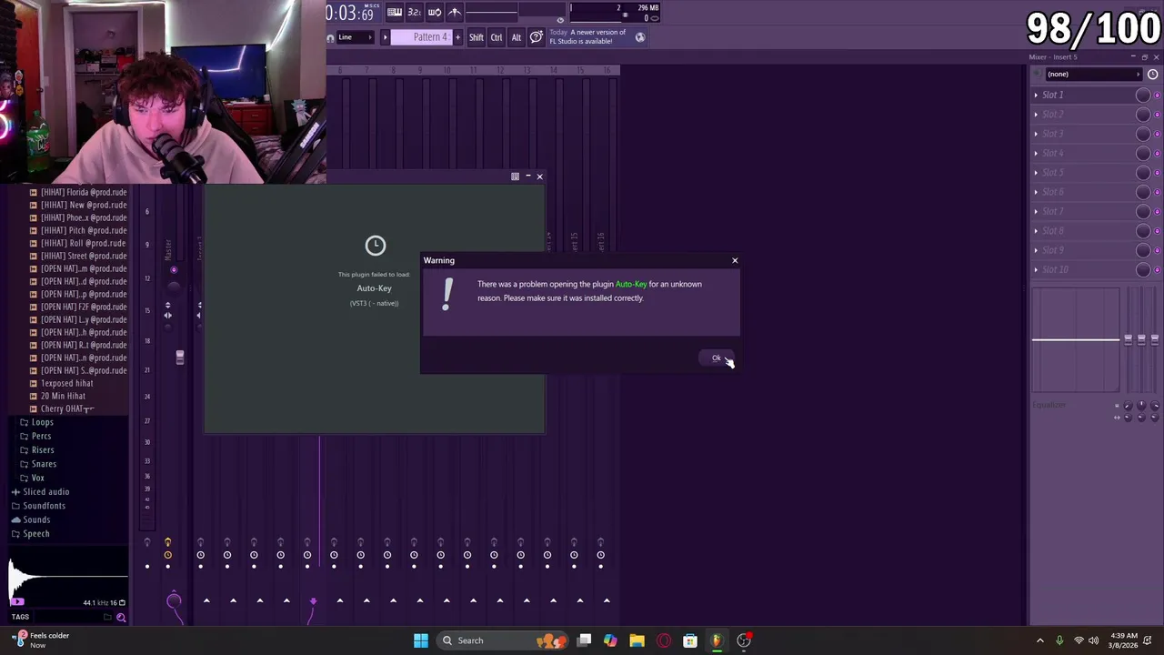
Task: Toggle the Slot 3 enable LED
Action: pos(1157,134)
